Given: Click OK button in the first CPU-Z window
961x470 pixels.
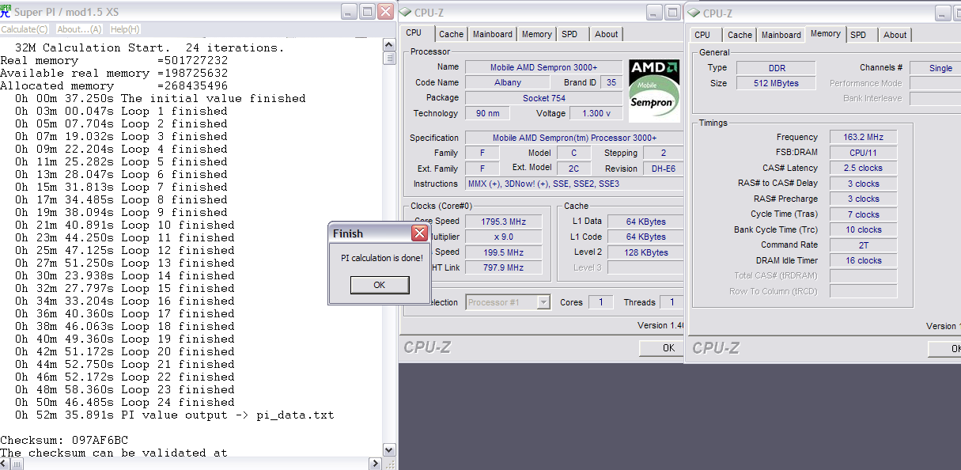Looking at the screenshot, I should click(662, 348).
